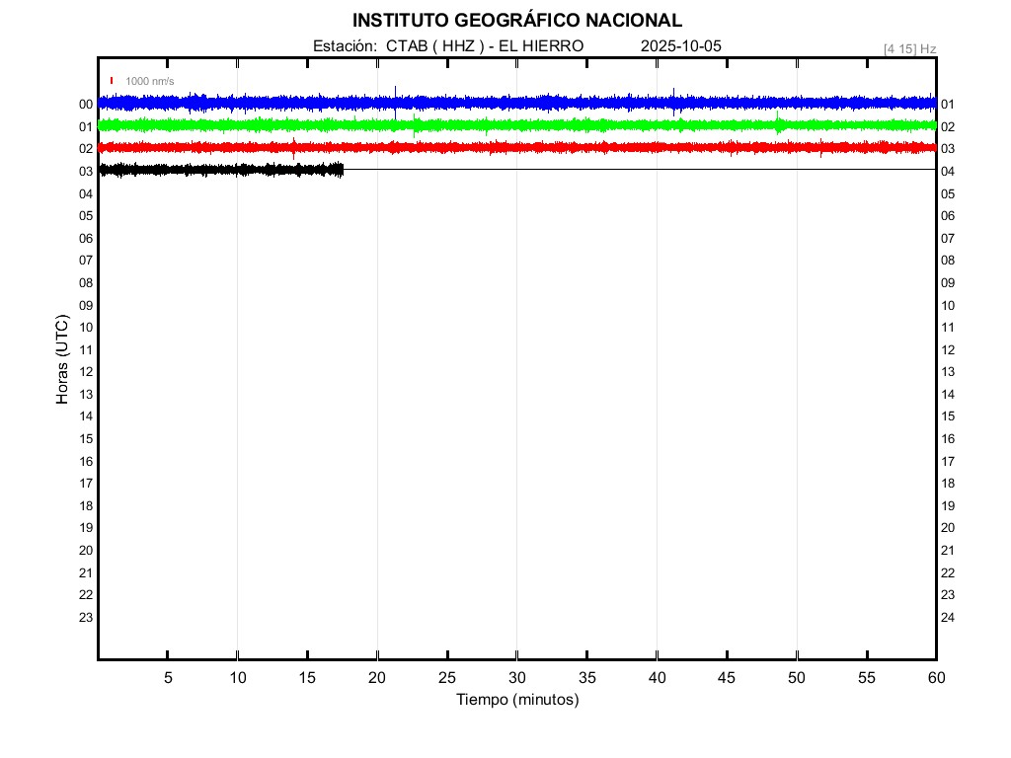Click the 15 minute tick label
The width and height of the screenshot is (1011, 758).
(x=307, y=678)
